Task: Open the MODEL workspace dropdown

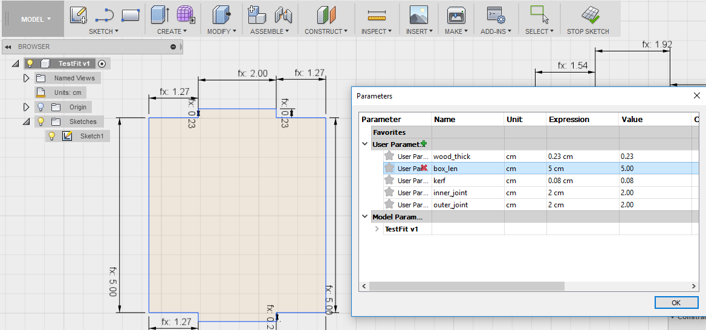Action: point(36,19)
